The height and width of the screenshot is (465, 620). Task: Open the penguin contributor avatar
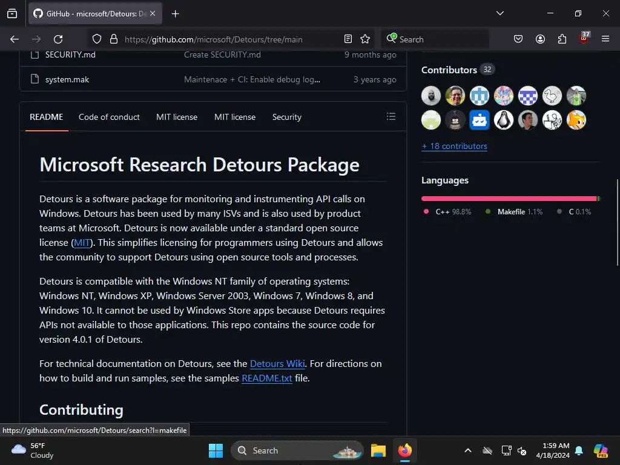point(504,120)
